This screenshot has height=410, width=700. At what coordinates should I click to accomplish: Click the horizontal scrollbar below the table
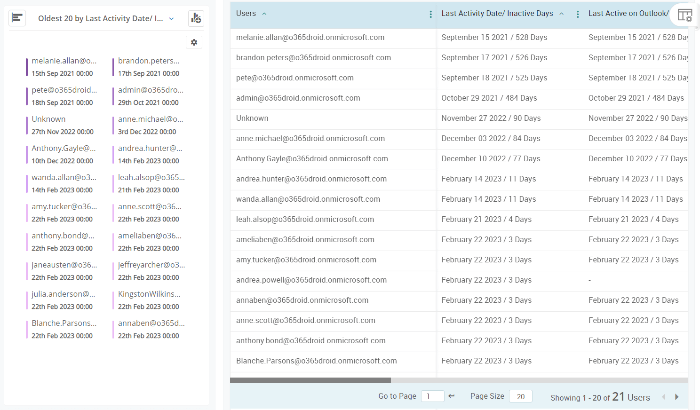[x=310, y=380]
